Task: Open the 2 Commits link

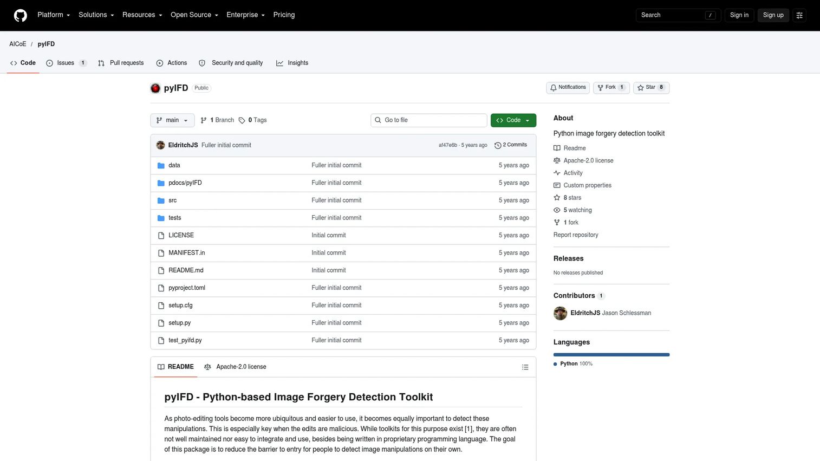Action: tap(511, 145)
